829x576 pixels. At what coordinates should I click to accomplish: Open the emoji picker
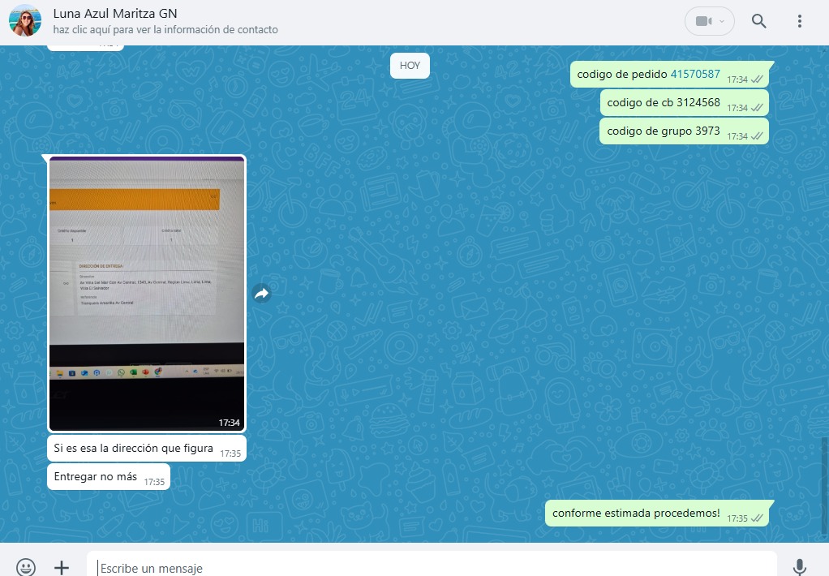(26, 567)
